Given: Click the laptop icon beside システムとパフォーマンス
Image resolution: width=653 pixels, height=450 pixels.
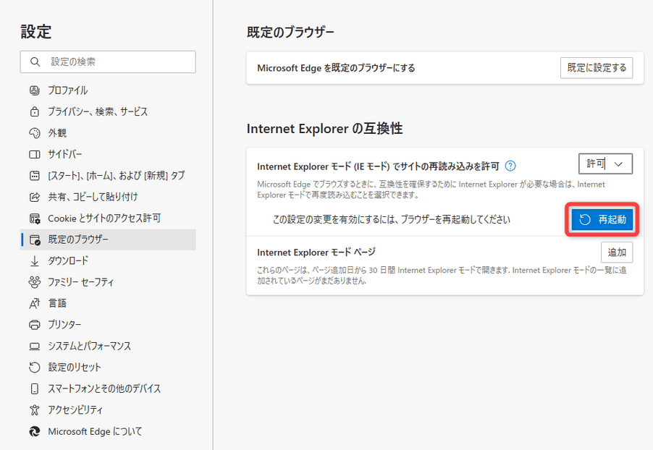Looking at the screenshot, I should [35, 347].
